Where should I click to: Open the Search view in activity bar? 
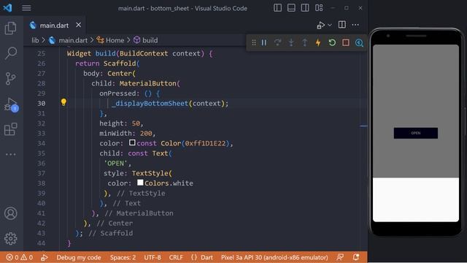coord(11,53)
